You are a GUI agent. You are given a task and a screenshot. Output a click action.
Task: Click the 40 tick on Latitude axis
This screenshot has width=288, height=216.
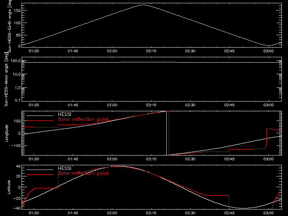click(x=18, y=166)
